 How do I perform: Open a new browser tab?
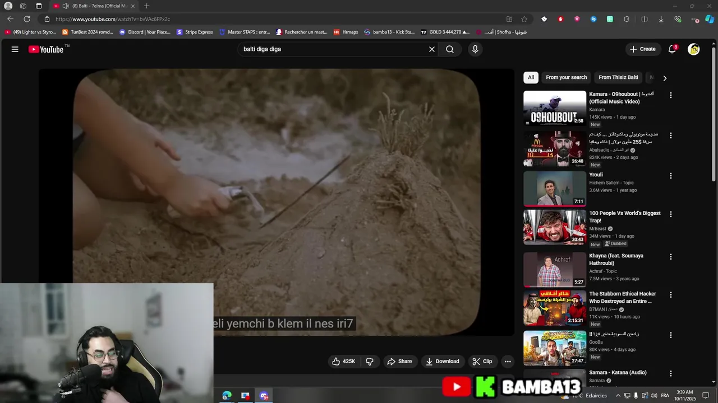(x=146, y=6)
